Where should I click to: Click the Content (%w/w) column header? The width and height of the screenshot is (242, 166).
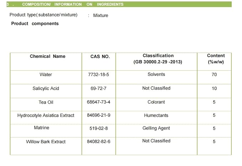216,59
